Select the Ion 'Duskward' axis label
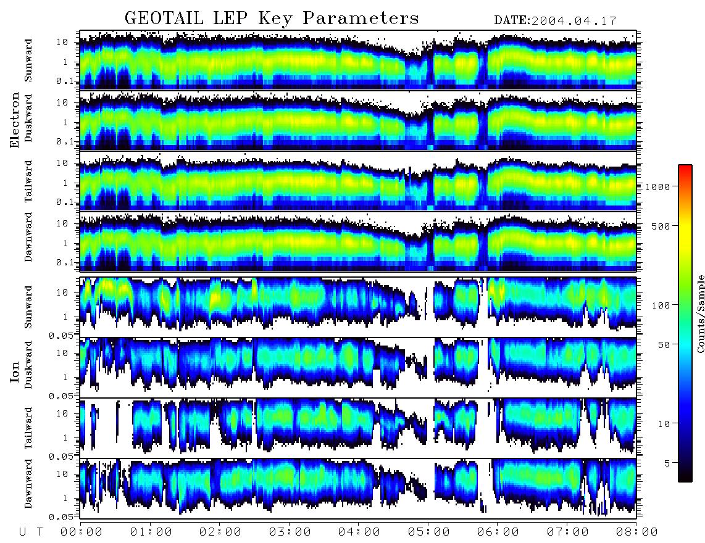The image size is (705, 543). pyautogui.click(x=28, y=365)
